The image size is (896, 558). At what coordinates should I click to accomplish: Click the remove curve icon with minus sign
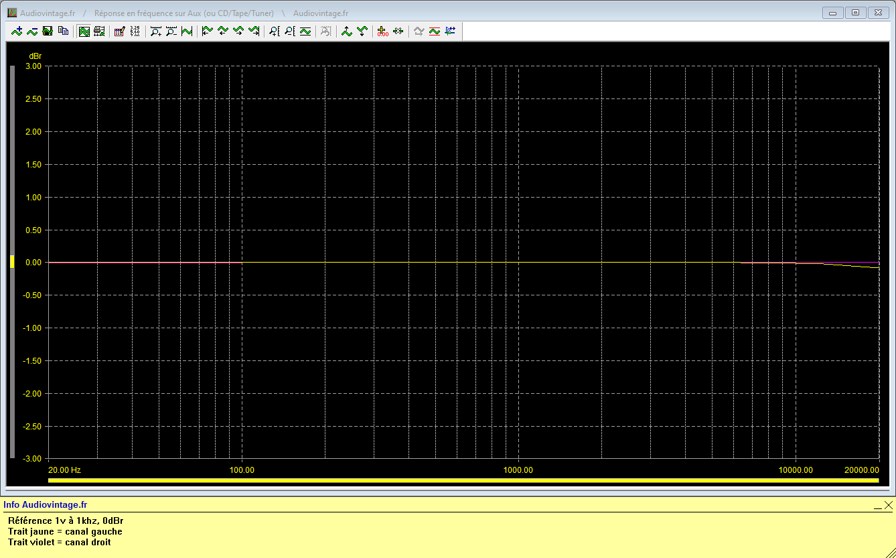coord(32,31)
